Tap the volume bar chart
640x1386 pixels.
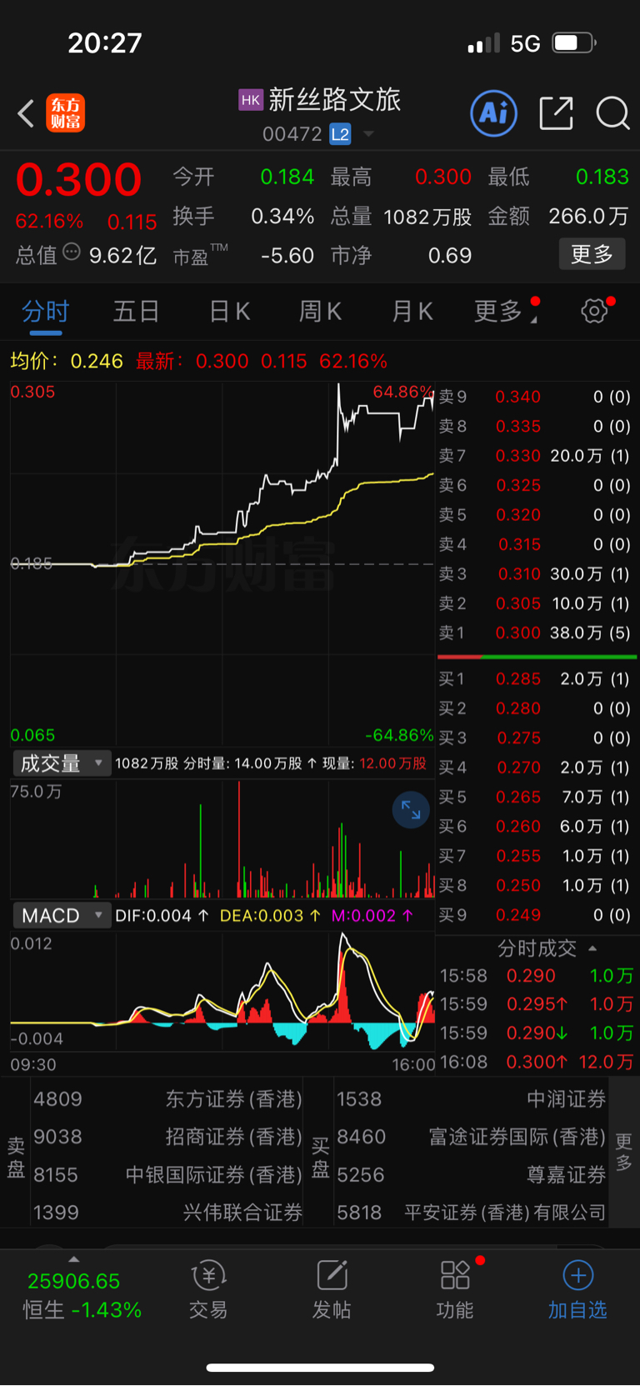222,838
